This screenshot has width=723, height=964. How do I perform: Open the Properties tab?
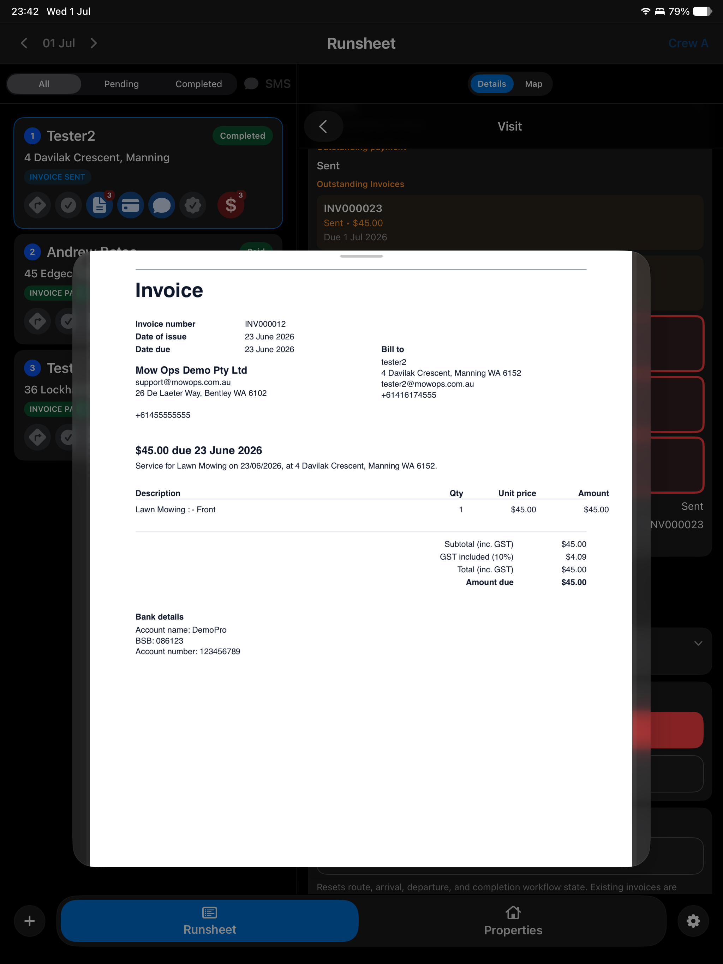(x=513, y=921)
